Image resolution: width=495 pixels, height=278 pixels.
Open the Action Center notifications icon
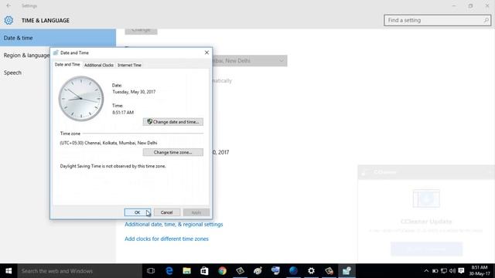(x=461, y=271)
